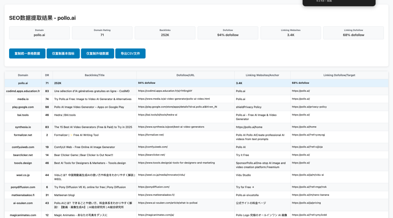Click the 复制统一表格数据 button
Screen dimensions: 393x218
[x=27, y=53]
